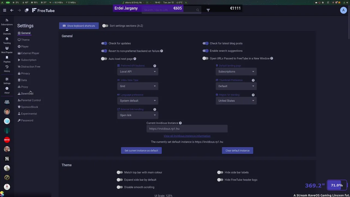This screenshot has height=197, width=350.
Task: Click the Current Invidious Instance input field
Action: (187, 129)
